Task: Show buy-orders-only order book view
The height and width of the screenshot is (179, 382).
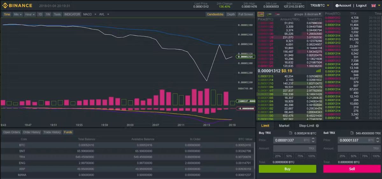Action: 269,14
